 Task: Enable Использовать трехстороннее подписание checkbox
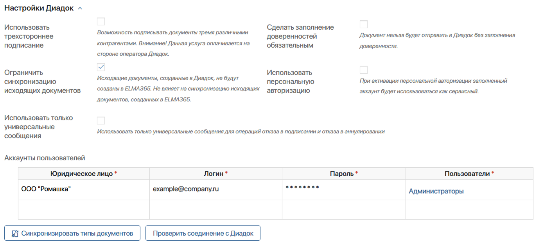click(x=101, y=21)
